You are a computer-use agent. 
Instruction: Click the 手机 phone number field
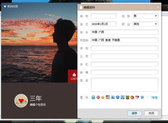[124, 64]
